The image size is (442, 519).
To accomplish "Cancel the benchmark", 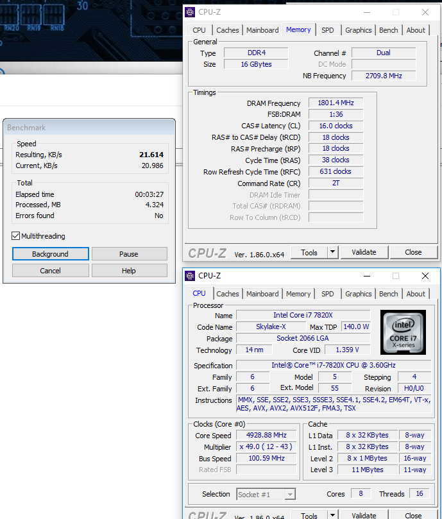I will (x=50, y=271).
